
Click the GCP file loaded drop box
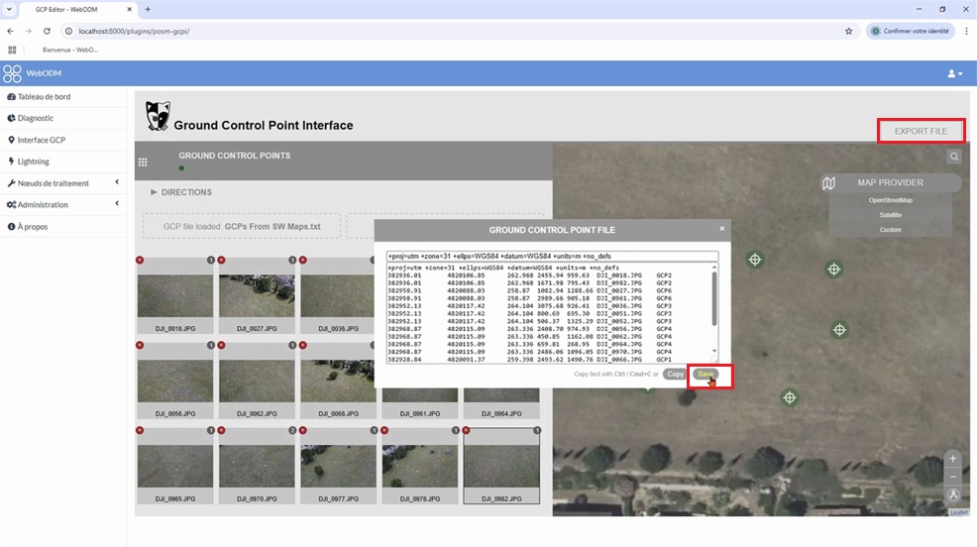(242, 226)
